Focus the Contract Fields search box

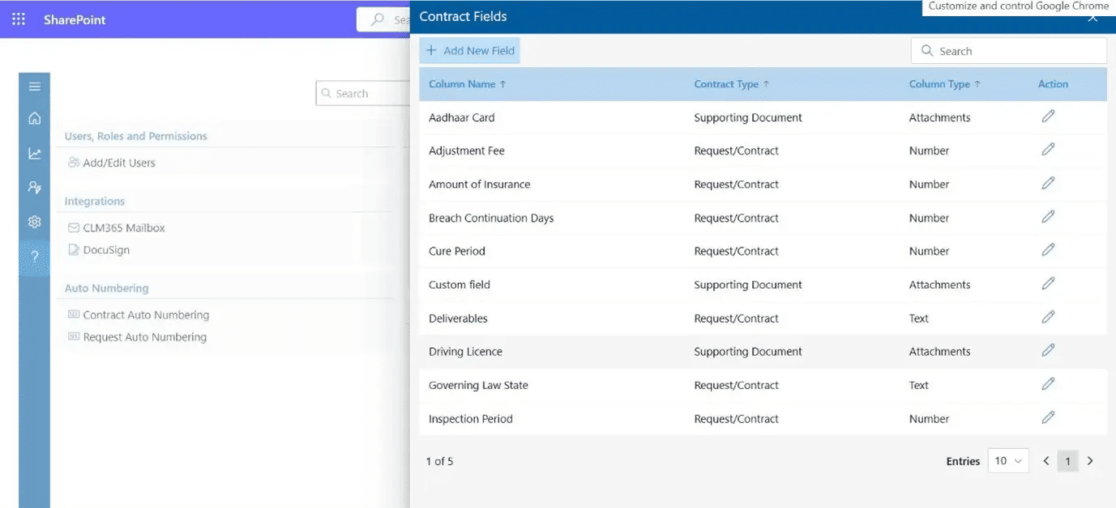pyautogui.click(x=1008, y=51)
